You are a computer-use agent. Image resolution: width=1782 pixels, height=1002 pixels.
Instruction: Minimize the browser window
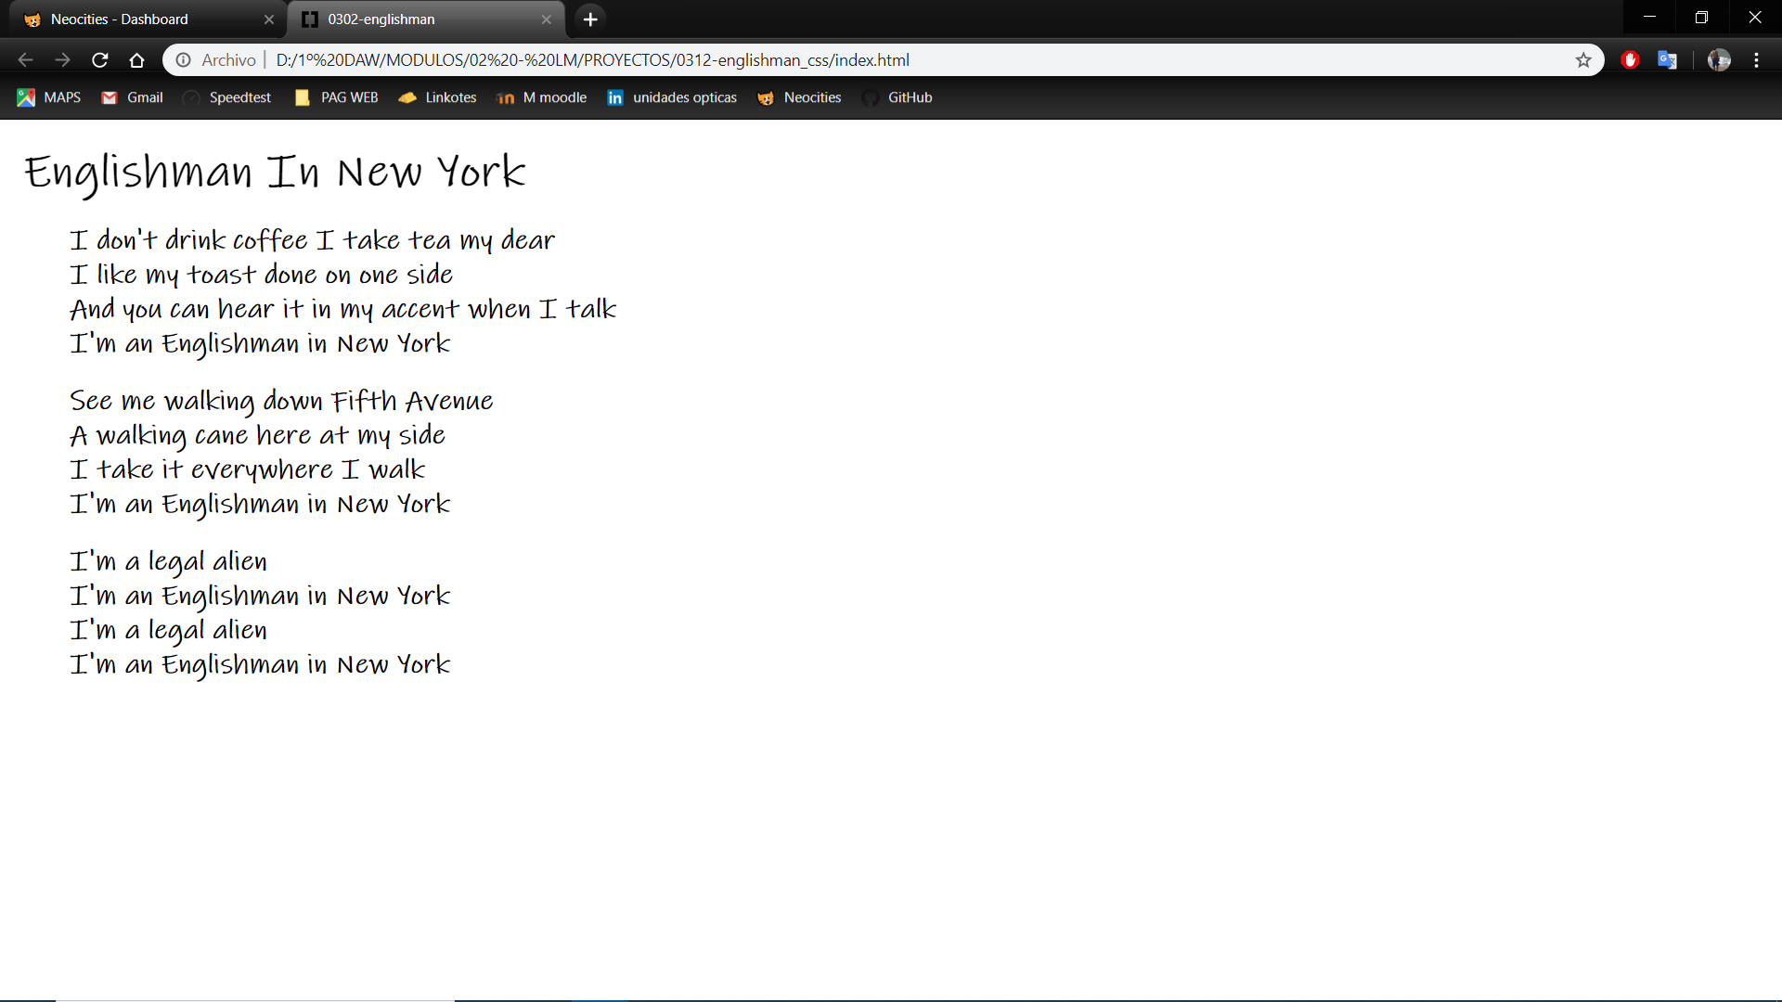(1649, 18)
